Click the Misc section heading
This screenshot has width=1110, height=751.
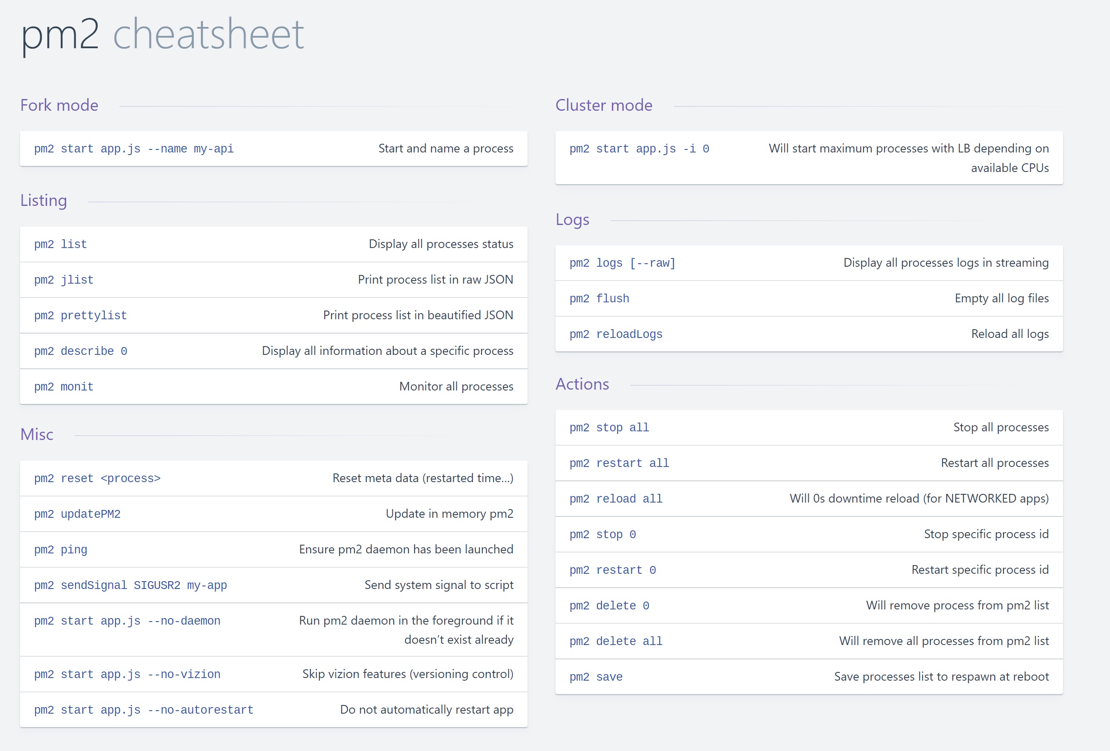tap(37, 434)
